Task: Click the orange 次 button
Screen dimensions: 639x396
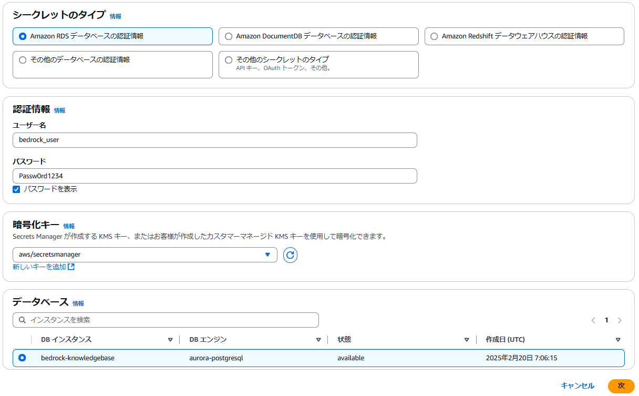Action: tap(621, 386)
